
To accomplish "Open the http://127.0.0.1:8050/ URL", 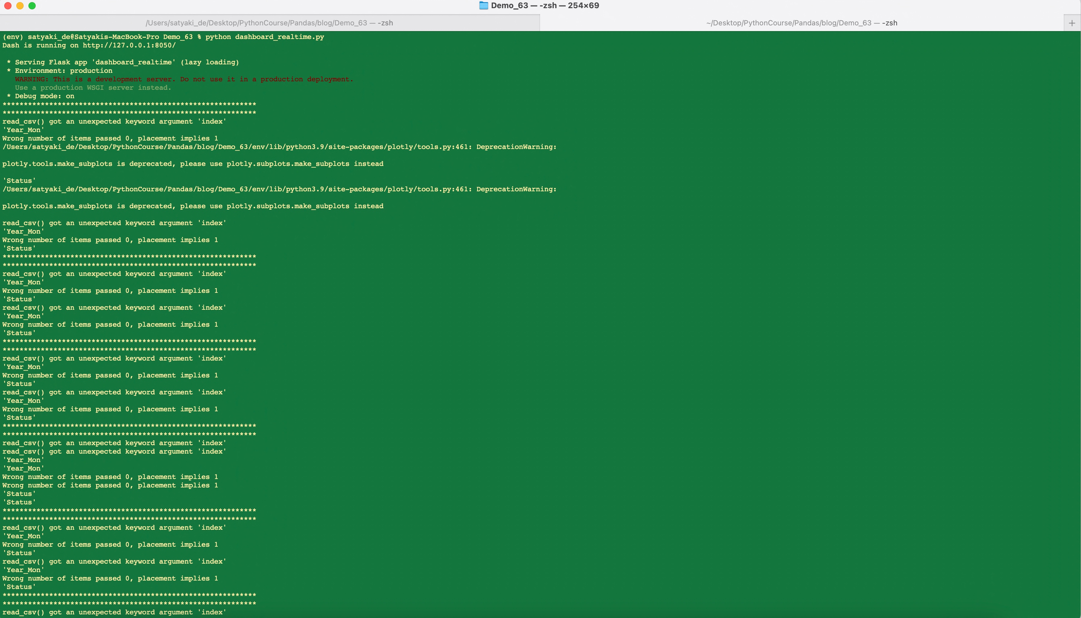I will pyautogui.click(x=129, y=45).
